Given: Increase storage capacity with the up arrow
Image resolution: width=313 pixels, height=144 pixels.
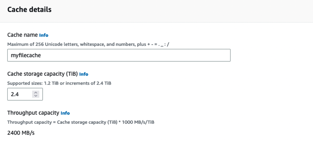Looking at the screenshot, I should (x=36, y=92).
